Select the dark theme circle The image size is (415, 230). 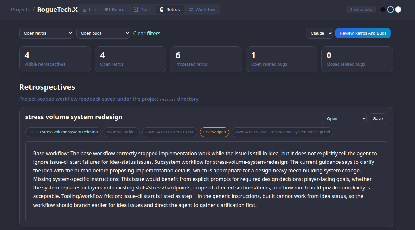[x=383, y=10]
